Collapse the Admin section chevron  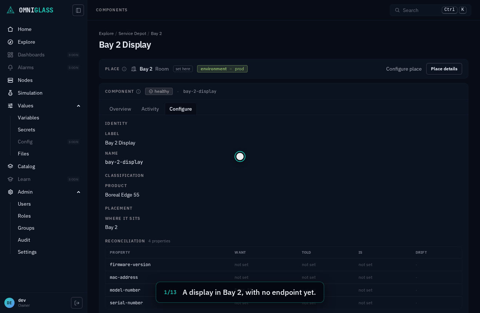point(79,192)
